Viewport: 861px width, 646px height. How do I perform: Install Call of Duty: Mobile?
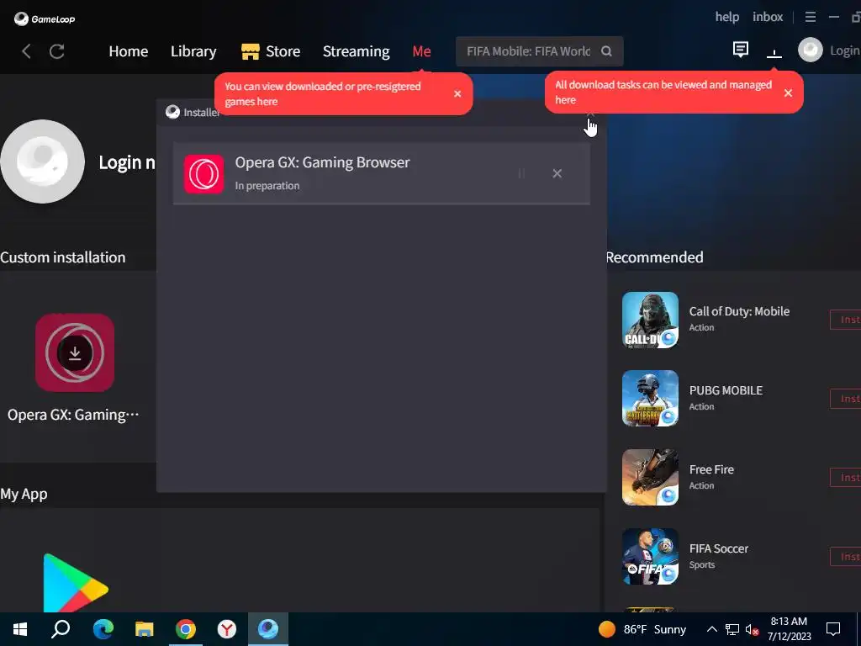click(846, 320)
